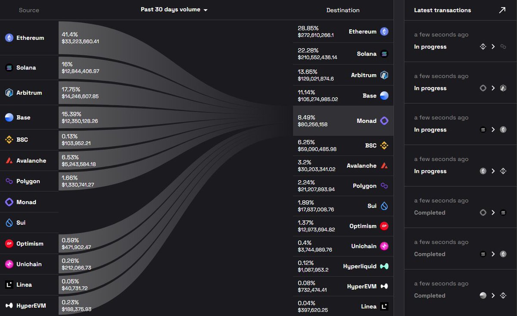This screenshot has height=316, width=517.
Task: Click the $5,243,584.18 Avalanche source volume
Action: point(79,164)
